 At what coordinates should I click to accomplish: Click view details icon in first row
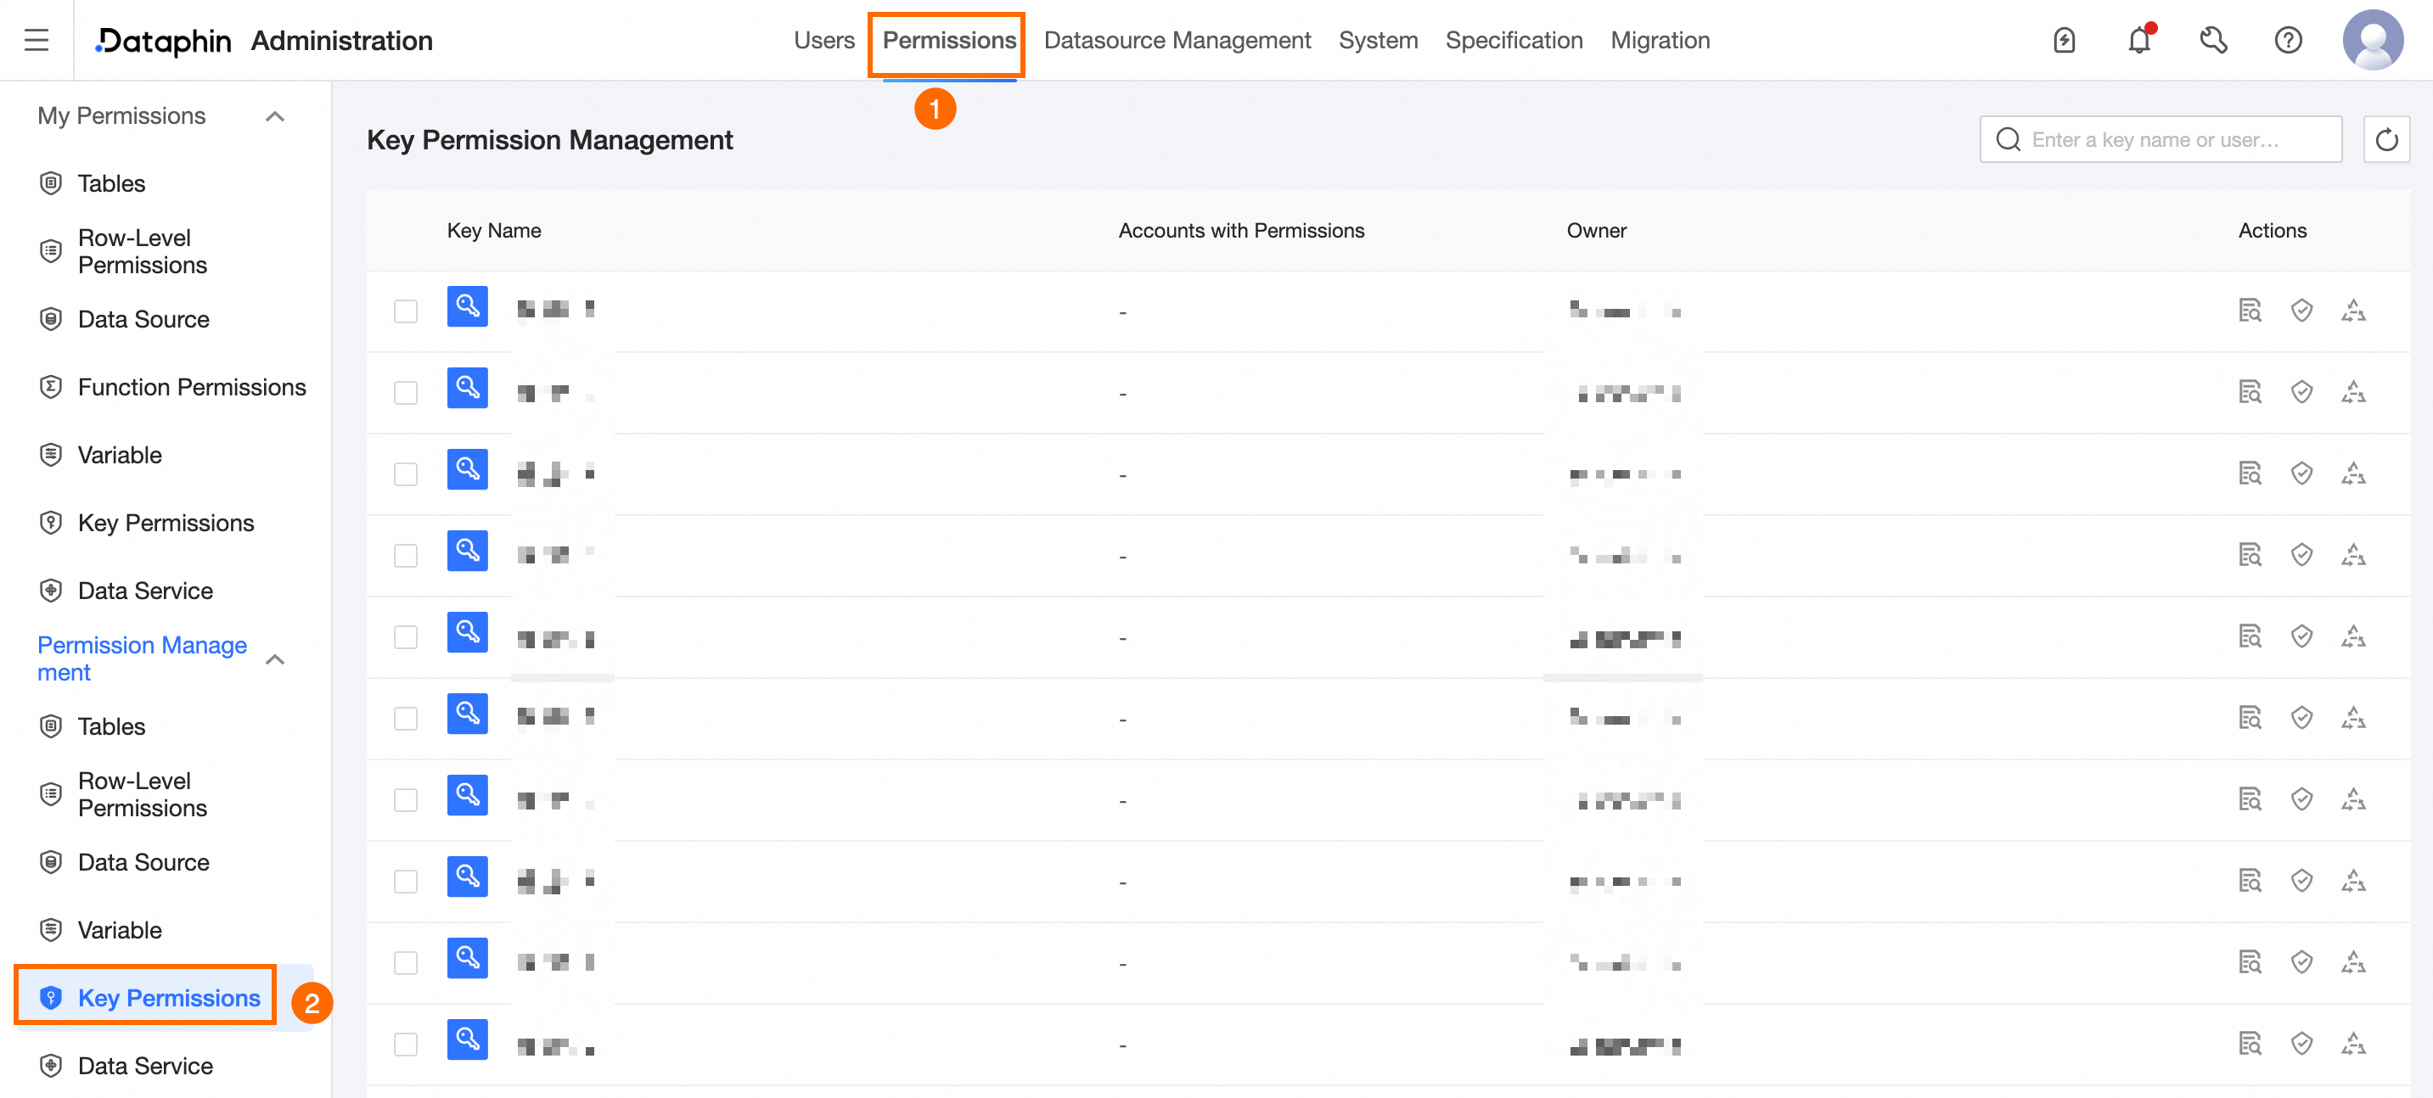point(2250,311)
